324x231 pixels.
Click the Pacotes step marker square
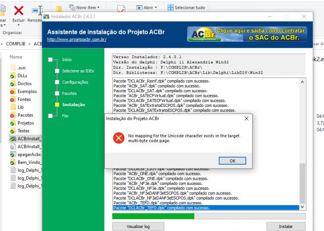pyautogui.click(x=57, y=94)
